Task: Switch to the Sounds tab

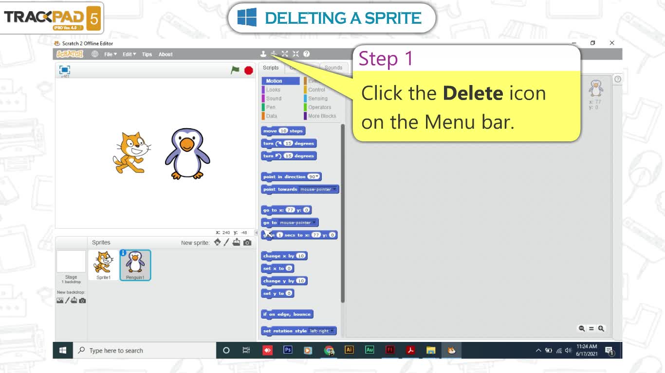Action: 333,68
